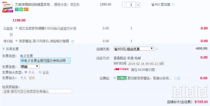Click the quantity input field
This screenshot has height=106, width=210.
[131, 5]
